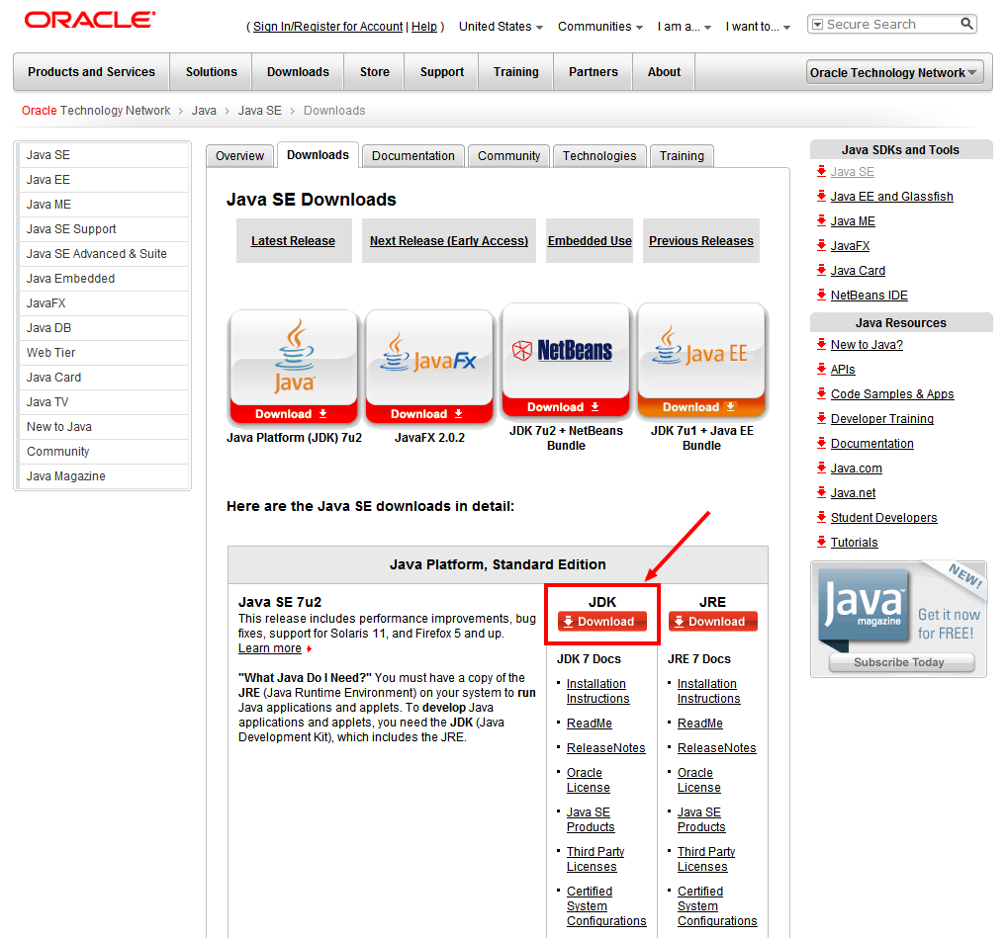Switch to the Community tab
1007x938 pixels.
point(508,156)
